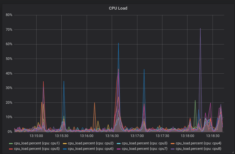
Task: Click the green spike peak after 13:18:00
Action: [195, 101]
